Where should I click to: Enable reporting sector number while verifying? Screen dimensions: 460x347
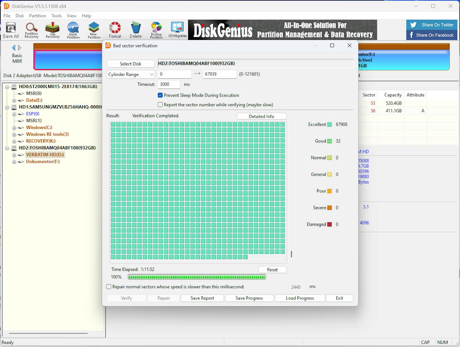(160, 105)
